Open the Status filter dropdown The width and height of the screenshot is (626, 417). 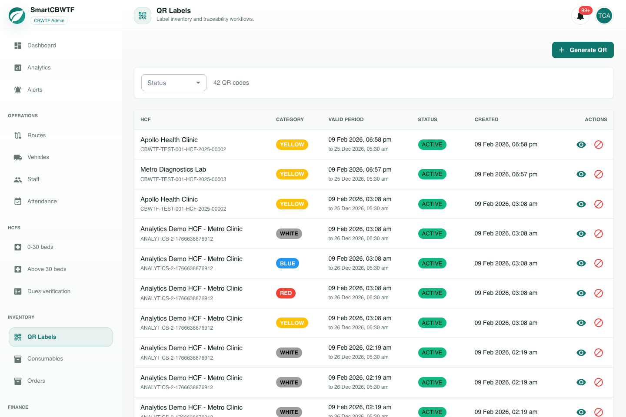(x=174, y=83)
